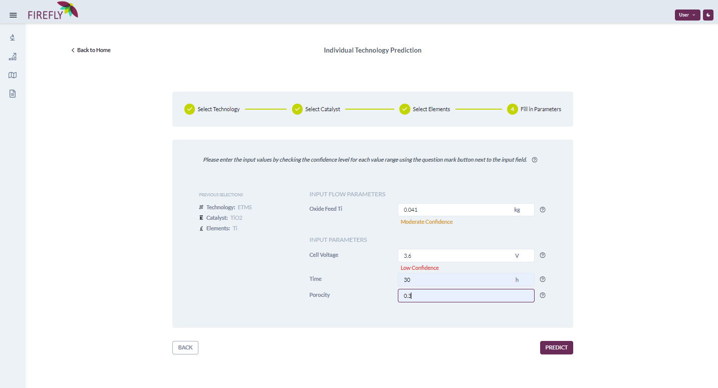Click help icon beside Porocity field
Image resolution: width=718 pixels, height=388 pixels.
click(542, 295)
